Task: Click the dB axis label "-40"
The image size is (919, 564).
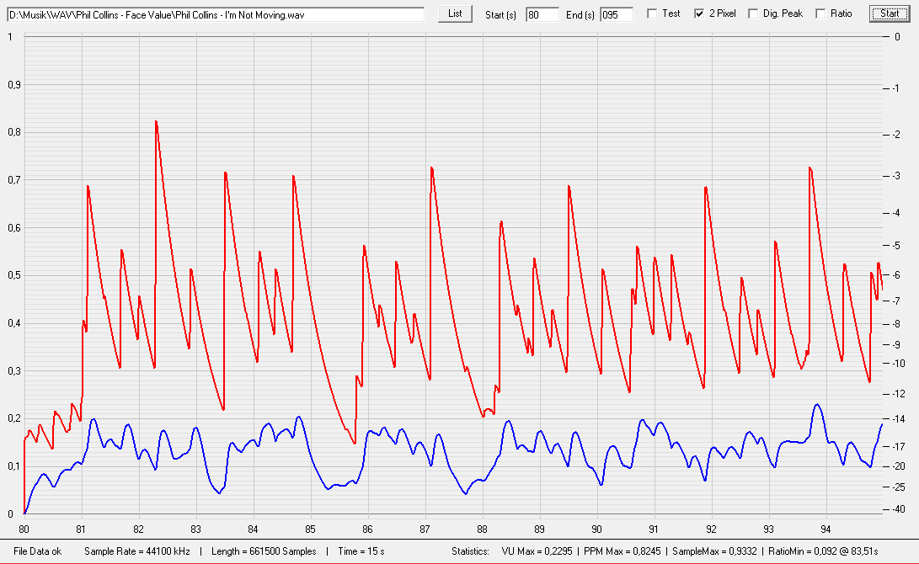Action: click(x=897, y=509)
